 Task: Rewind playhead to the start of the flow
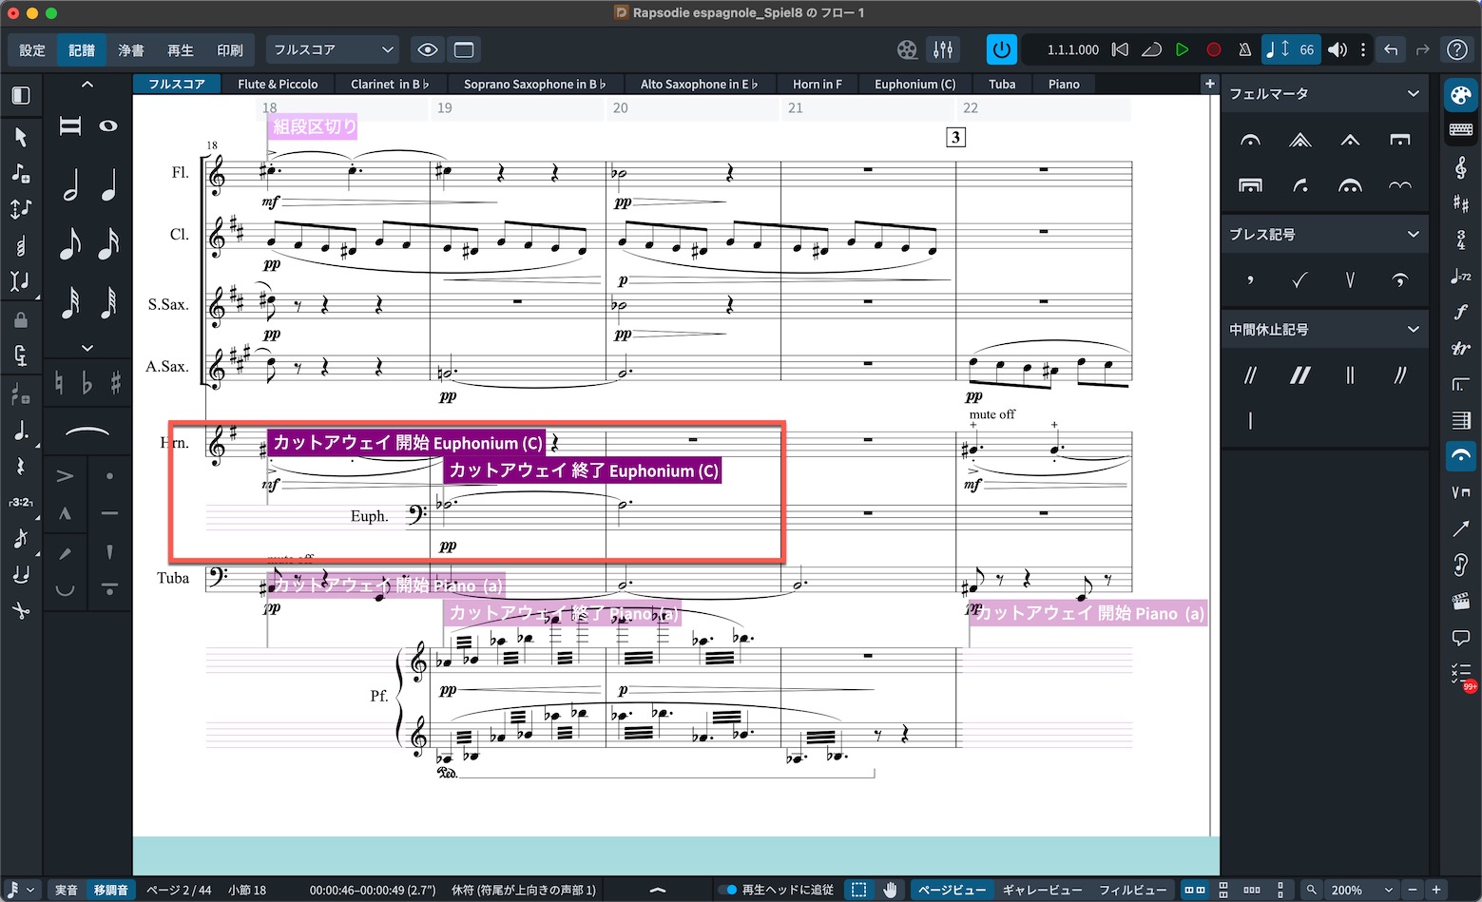click(1121, 49)
